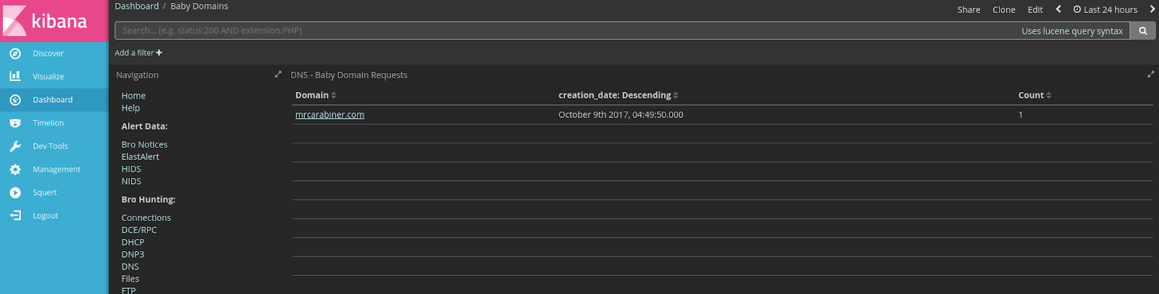Click the Add a filter button

point(138,53)
